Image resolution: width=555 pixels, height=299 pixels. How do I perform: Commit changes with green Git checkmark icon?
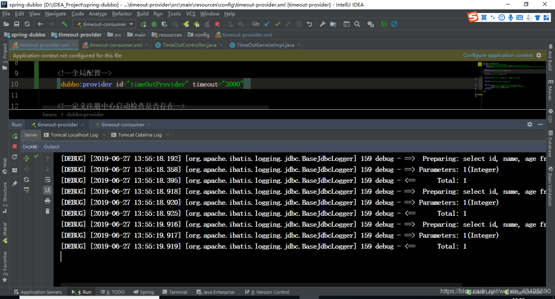(x=277, y=24)
